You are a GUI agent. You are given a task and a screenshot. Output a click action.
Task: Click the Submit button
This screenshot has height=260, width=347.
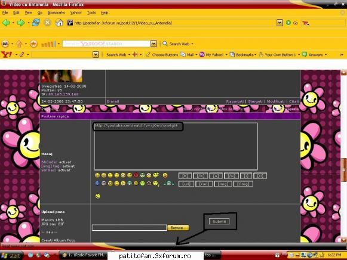[x=219, y=221]
